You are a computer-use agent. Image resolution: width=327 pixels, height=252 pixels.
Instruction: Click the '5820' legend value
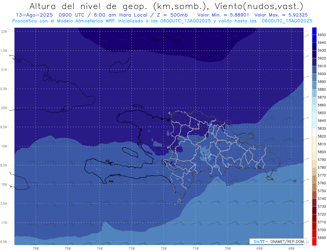pyautogui.click(x=322, y=136)
